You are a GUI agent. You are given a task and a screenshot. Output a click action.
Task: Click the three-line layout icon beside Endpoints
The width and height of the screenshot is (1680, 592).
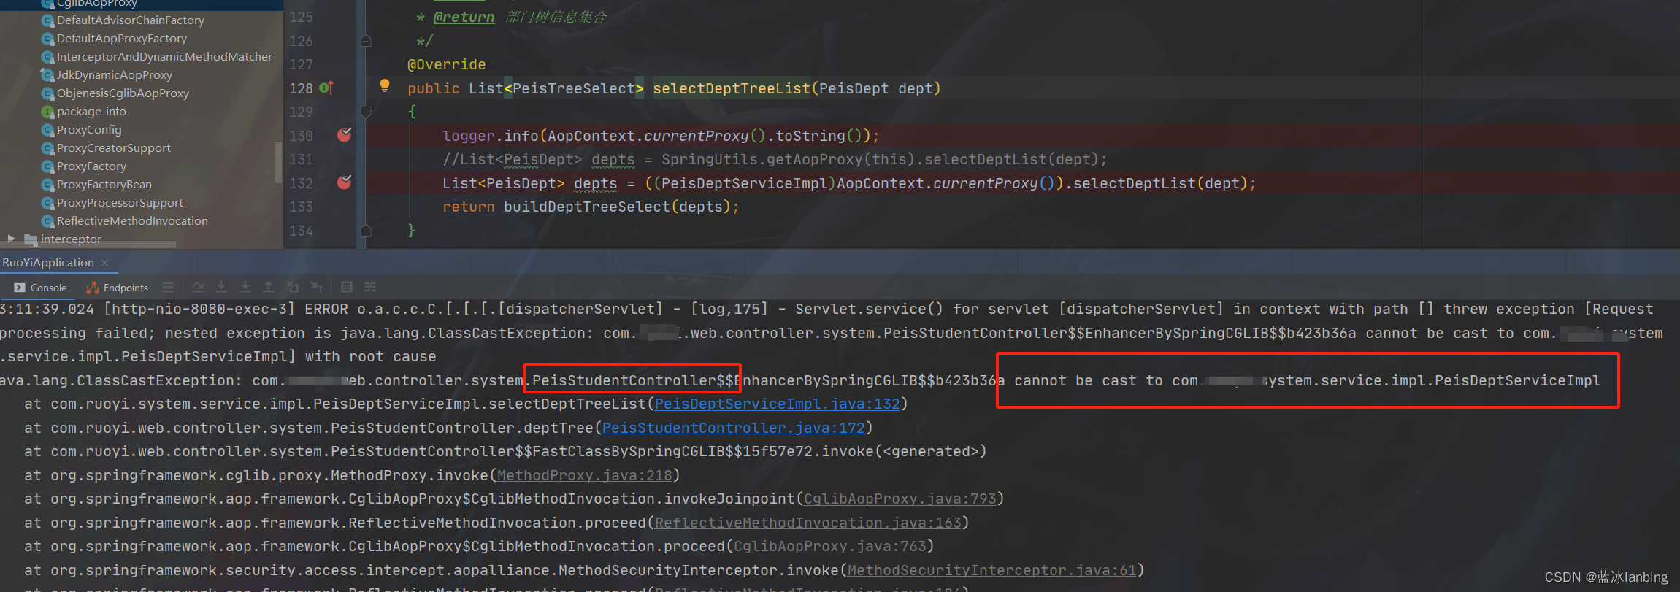click(x=168, y=287)
